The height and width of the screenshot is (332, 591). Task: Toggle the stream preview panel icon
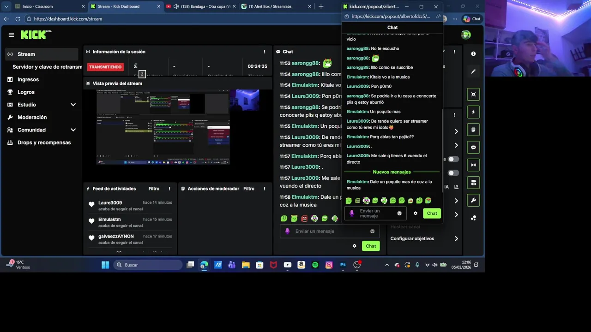(473, 94)
